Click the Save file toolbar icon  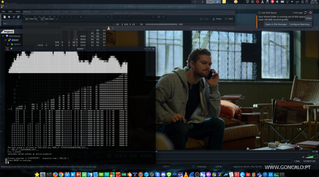tap(14, 17)
